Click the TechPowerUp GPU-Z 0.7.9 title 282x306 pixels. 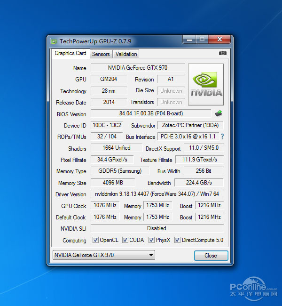pos(95,41)
